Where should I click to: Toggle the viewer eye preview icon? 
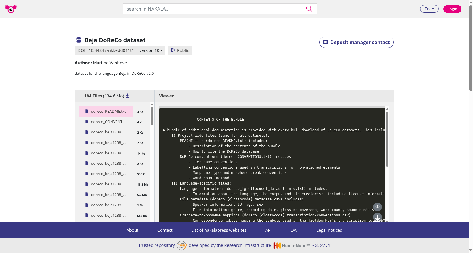coord(378,207)
